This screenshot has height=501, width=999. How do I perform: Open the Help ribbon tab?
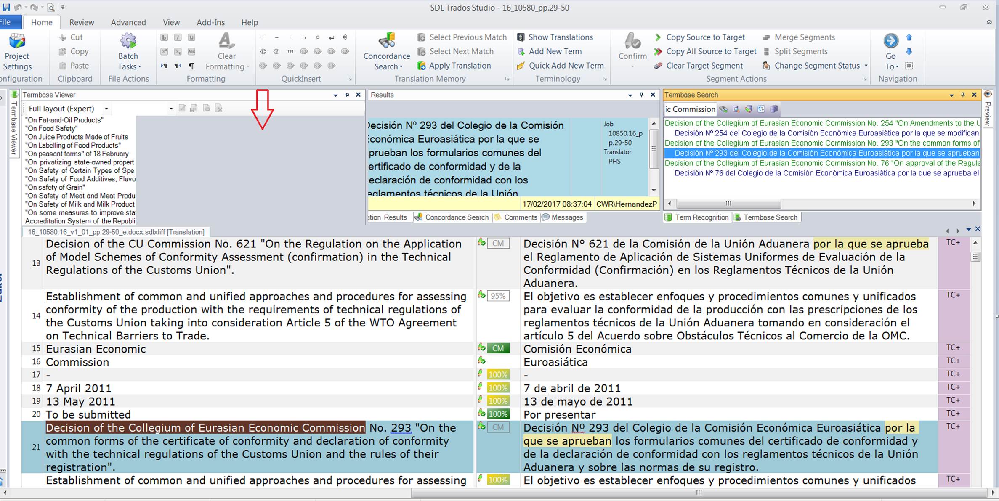[250, 22]
